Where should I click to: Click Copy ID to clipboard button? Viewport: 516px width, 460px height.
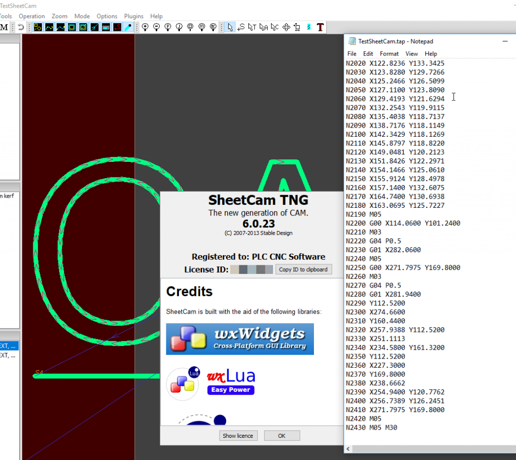click(303, 269)
